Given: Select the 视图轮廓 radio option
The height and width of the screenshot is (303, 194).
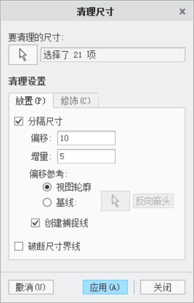Looking at the screenshot, I should tap(47, 187).
